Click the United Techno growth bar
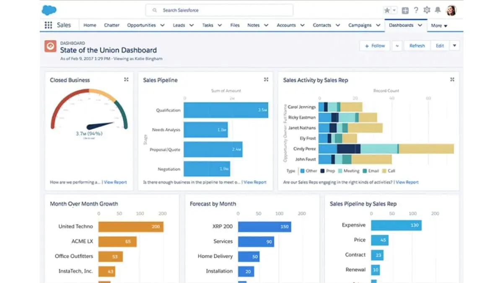 (x=131, y=227)
